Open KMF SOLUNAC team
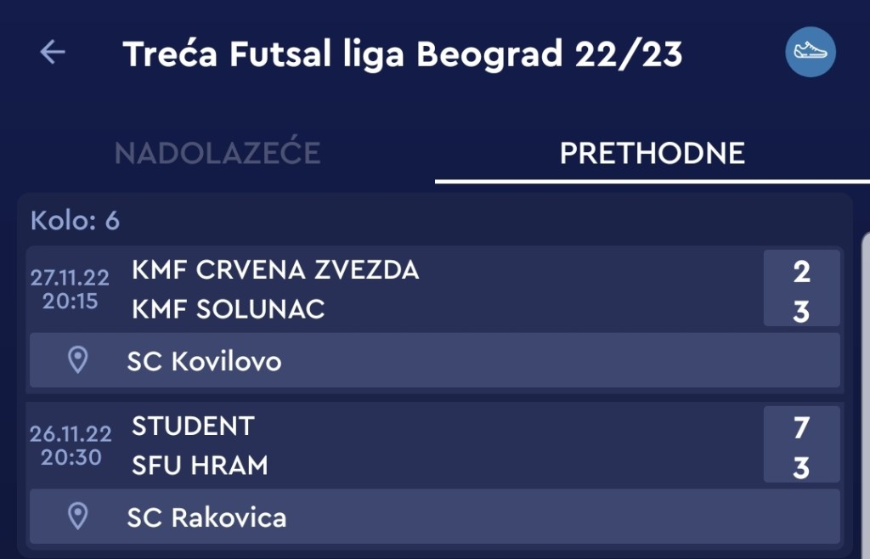Image resolution: width=870 pixels, height=559 pixels. 229,309
